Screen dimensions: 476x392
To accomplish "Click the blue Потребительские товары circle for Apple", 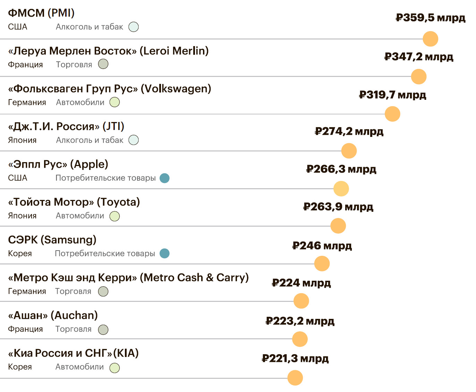I will click(164, 178).
